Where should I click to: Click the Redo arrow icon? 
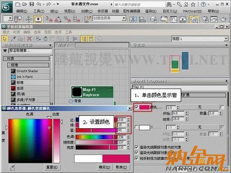tap(49, 4)
